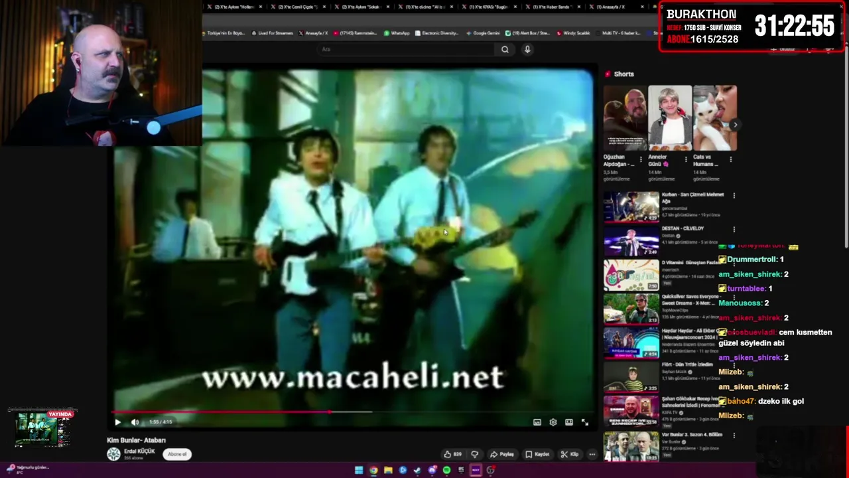Open File Explorer from the taskbar
849x478 pixels.
(x=388, y=470)
